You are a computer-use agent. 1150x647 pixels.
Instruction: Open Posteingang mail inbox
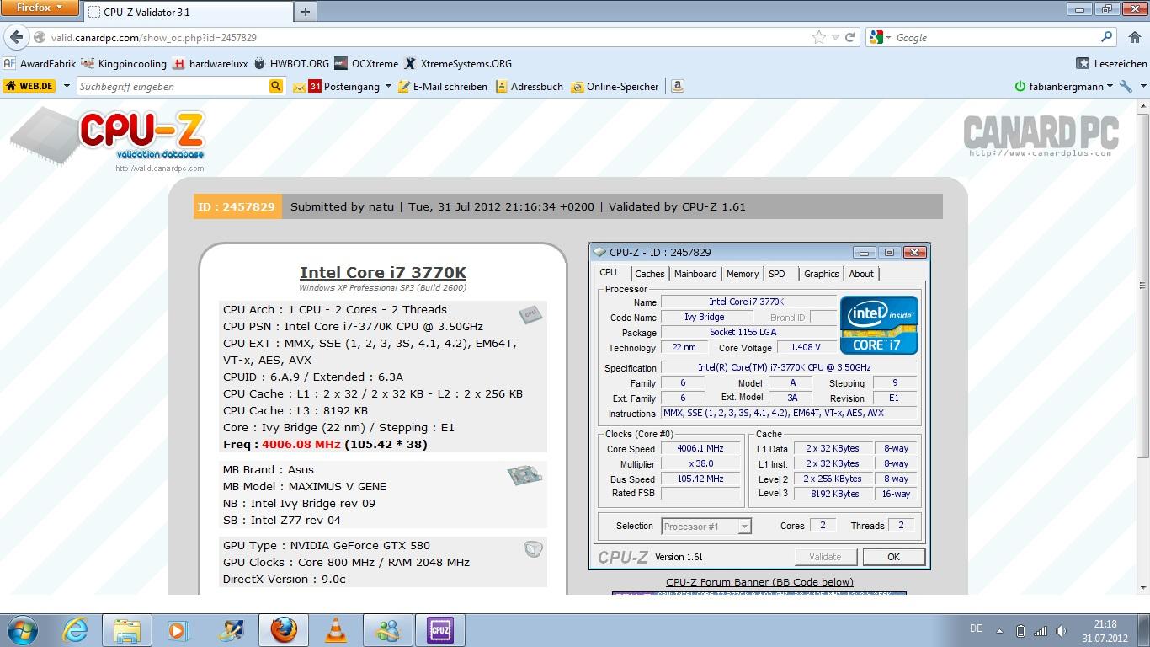pos(336,86)
